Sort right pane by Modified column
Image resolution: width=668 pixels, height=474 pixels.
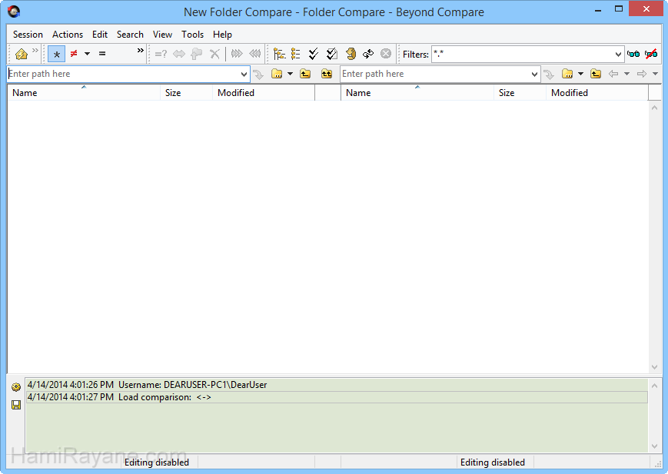pyautogui.click(x=597, y=93)
